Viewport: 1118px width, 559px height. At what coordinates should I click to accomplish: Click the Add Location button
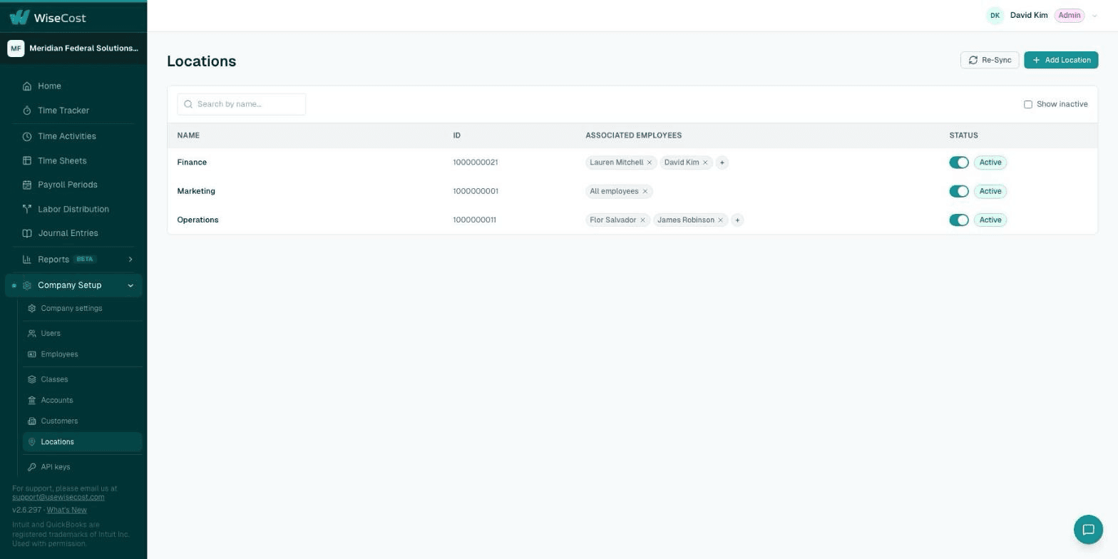1061,60
